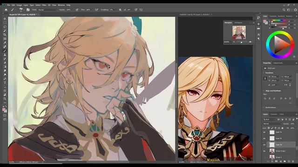Click the Create new layer icon
Image resolution: width=298 pixels, height=167 pixels.
pos(289,161)
